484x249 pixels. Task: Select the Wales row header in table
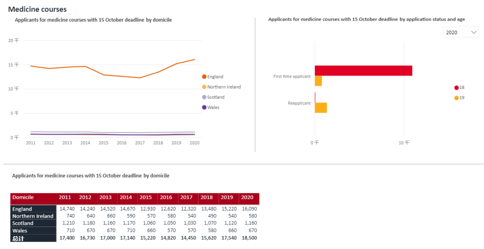[x=20, y=231]
